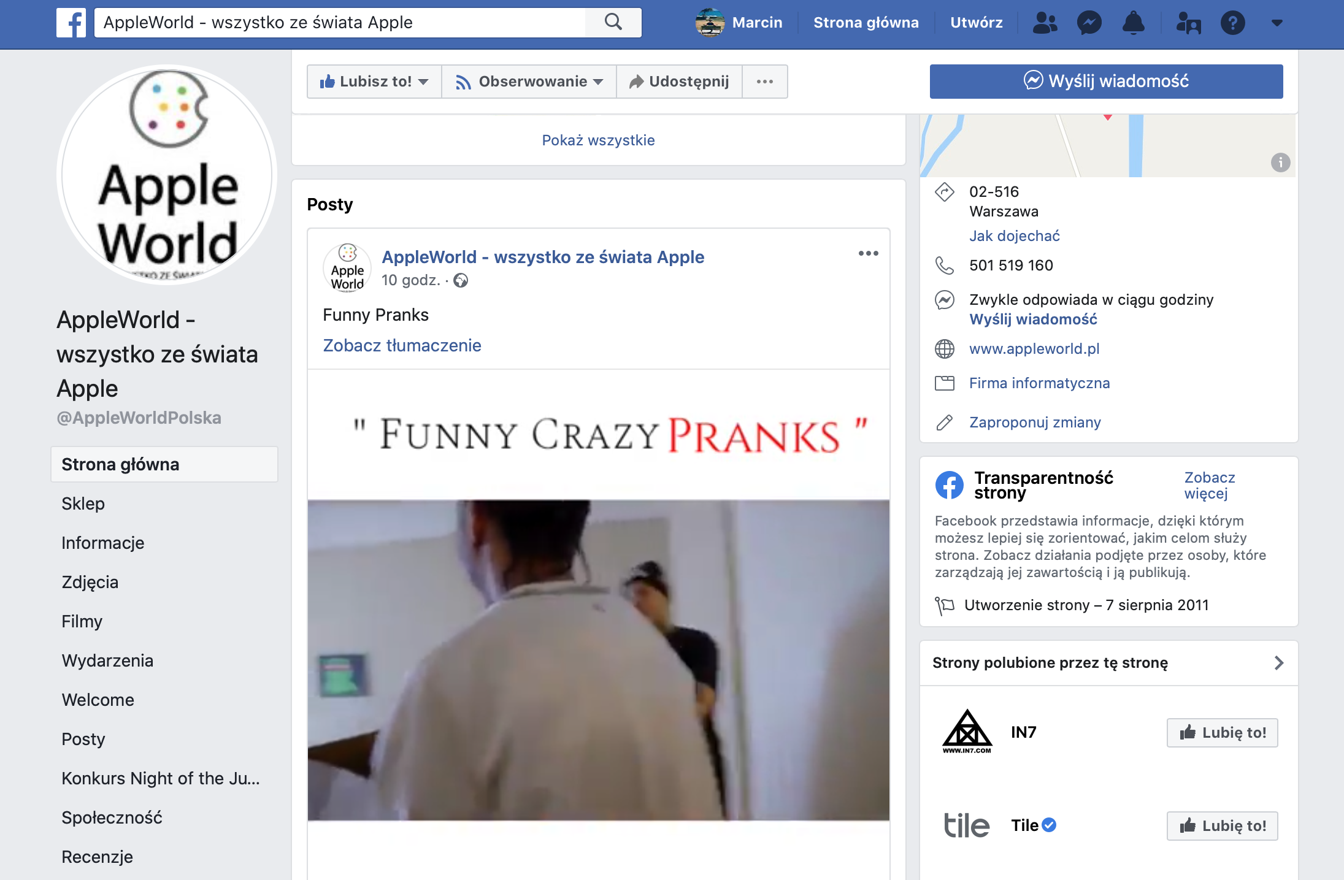Go to Strona główna in top bar
The width and height of the screenshot is (1344, 880).
tap(866, 23)
